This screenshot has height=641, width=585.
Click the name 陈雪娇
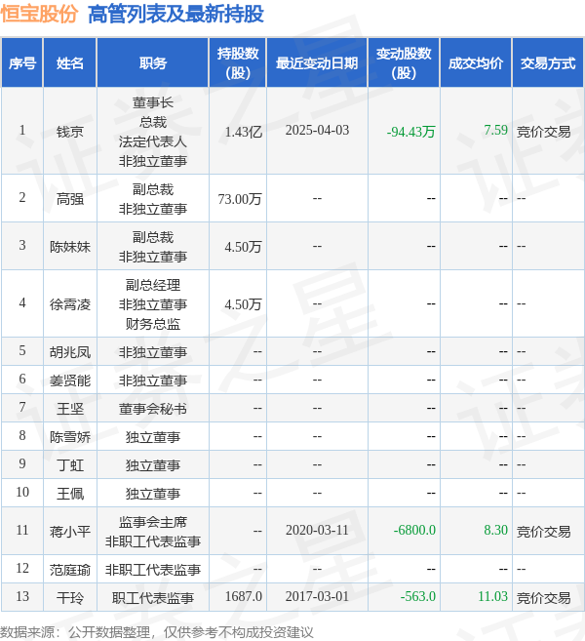(70, 437)
